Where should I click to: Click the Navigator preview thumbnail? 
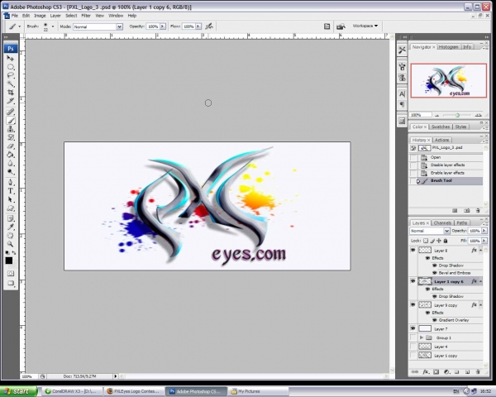click(x=449, y=80)
